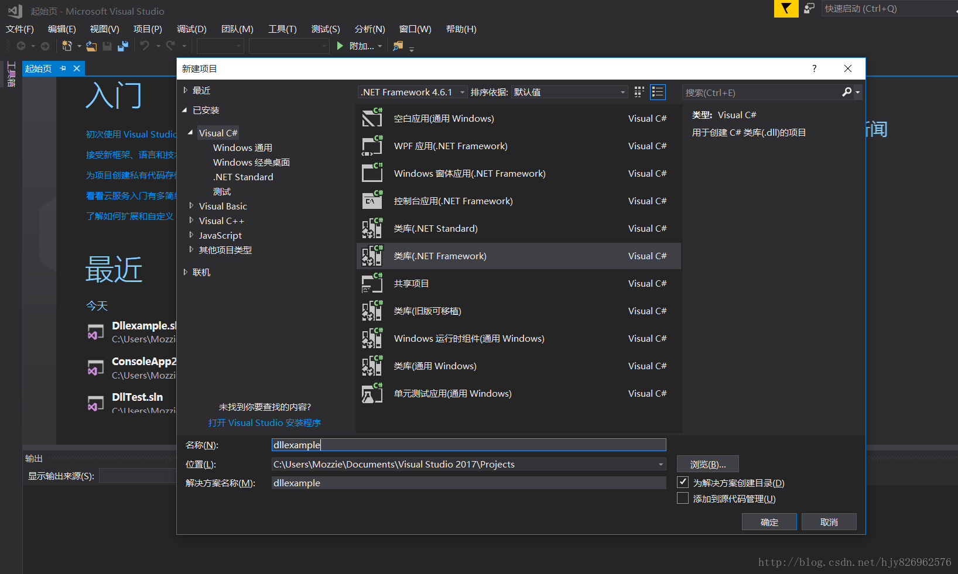
Task: Select Class Library (Legacy Portable) template icon
Action: [372, 310]
